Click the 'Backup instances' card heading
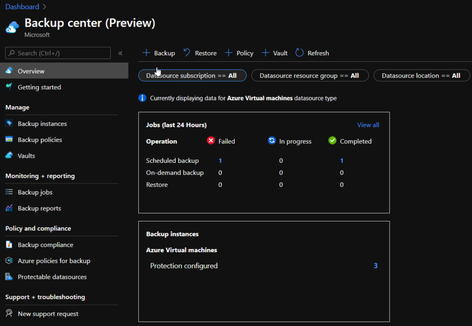The width and height of the screenshot is (472, 326). [x=172, y=234]
